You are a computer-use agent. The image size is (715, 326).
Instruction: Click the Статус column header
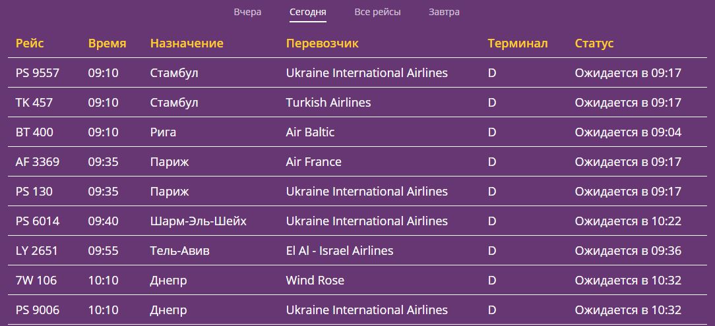[594, 43]
